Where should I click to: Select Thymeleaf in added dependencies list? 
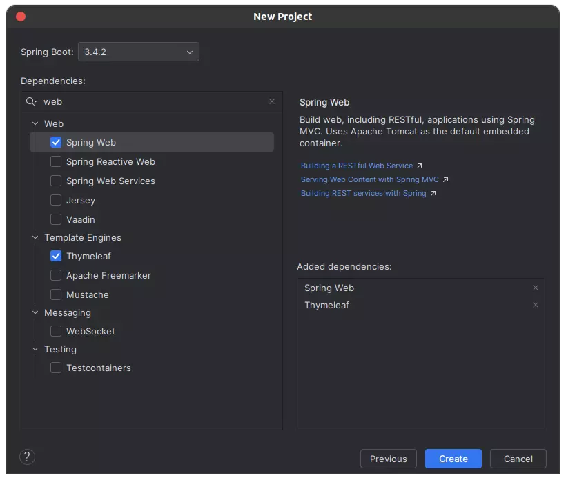point(326,305)
